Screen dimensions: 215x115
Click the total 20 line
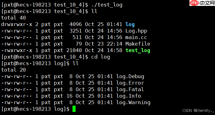[13, 70]
